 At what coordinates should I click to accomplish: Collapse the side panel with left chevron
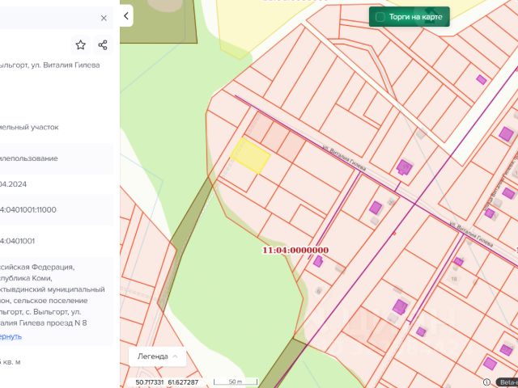[126, 15]
